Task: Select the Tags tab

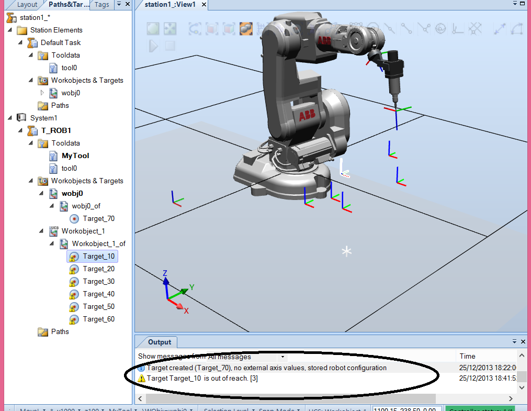Action: coord(101,4)
